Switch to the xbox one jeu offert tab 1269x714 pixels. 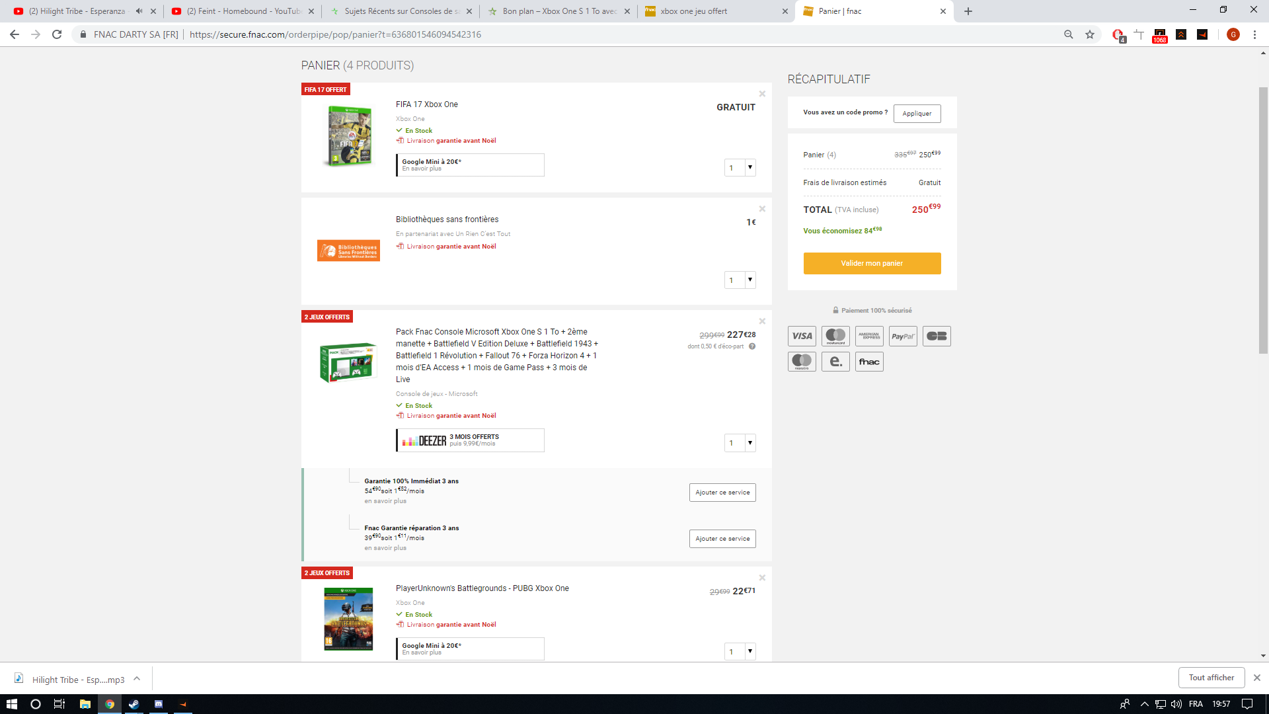(x=694, y=11)
